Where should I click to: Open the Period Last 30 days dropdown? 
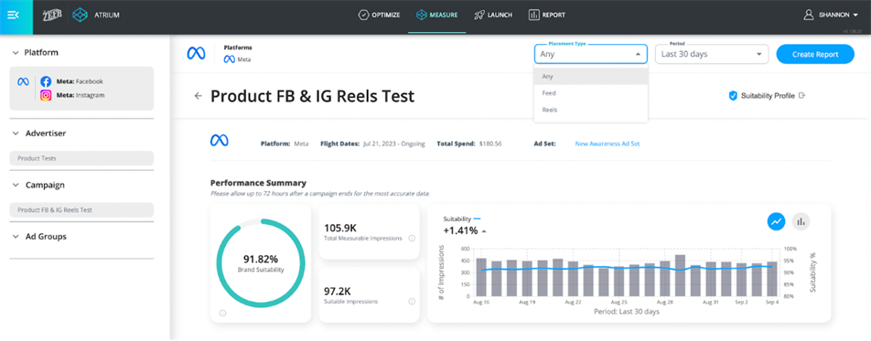click(x=712, y=54)
